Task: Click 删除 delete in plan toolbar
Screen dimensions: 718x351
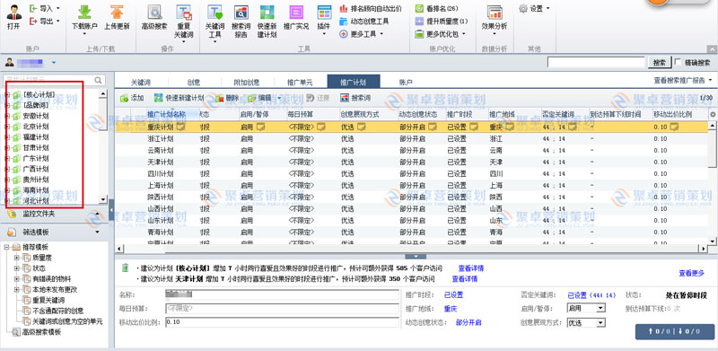Action: [227, 98]
